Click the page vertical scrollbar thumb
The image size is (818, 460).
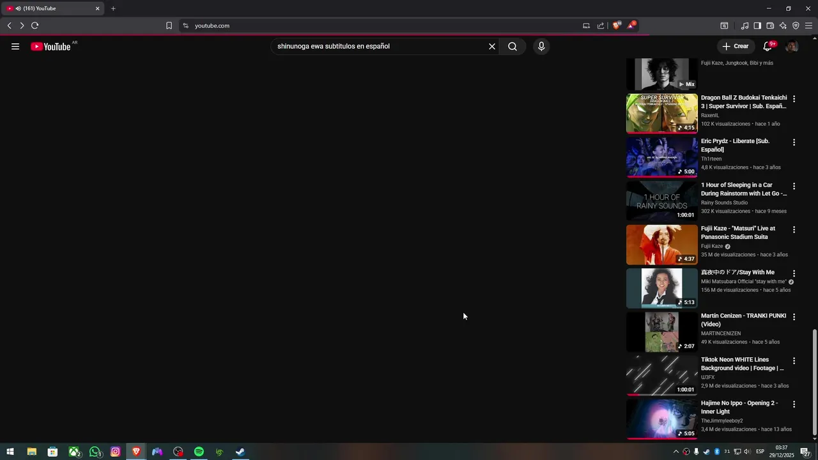pyautogui.click(x=814, y=381)
